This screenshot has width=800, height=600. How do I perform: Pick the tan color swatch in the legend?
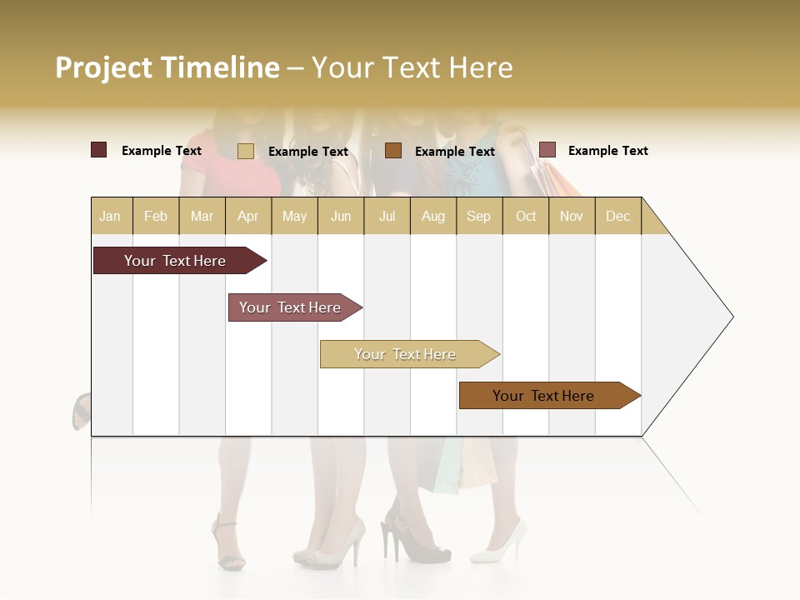[x=246, y=152]
